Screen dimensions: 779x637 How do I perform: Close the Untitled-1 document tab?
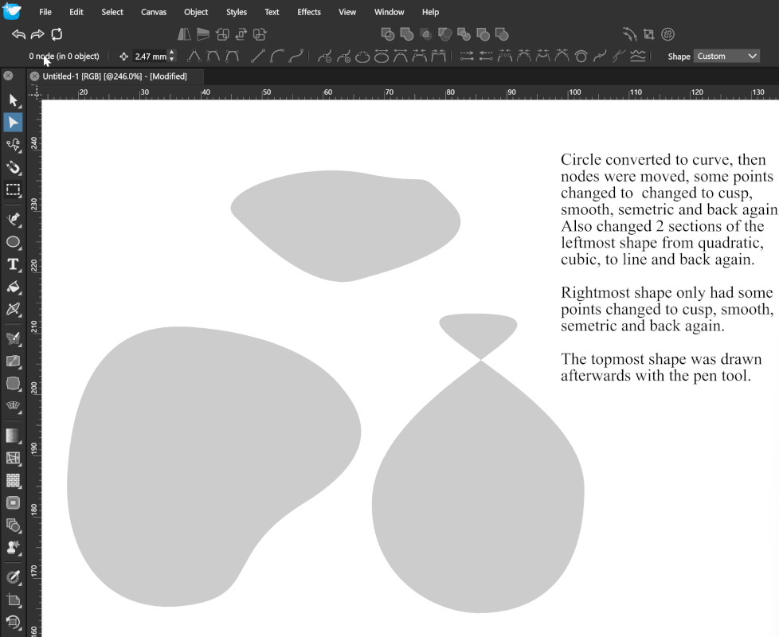pos(34,76)
